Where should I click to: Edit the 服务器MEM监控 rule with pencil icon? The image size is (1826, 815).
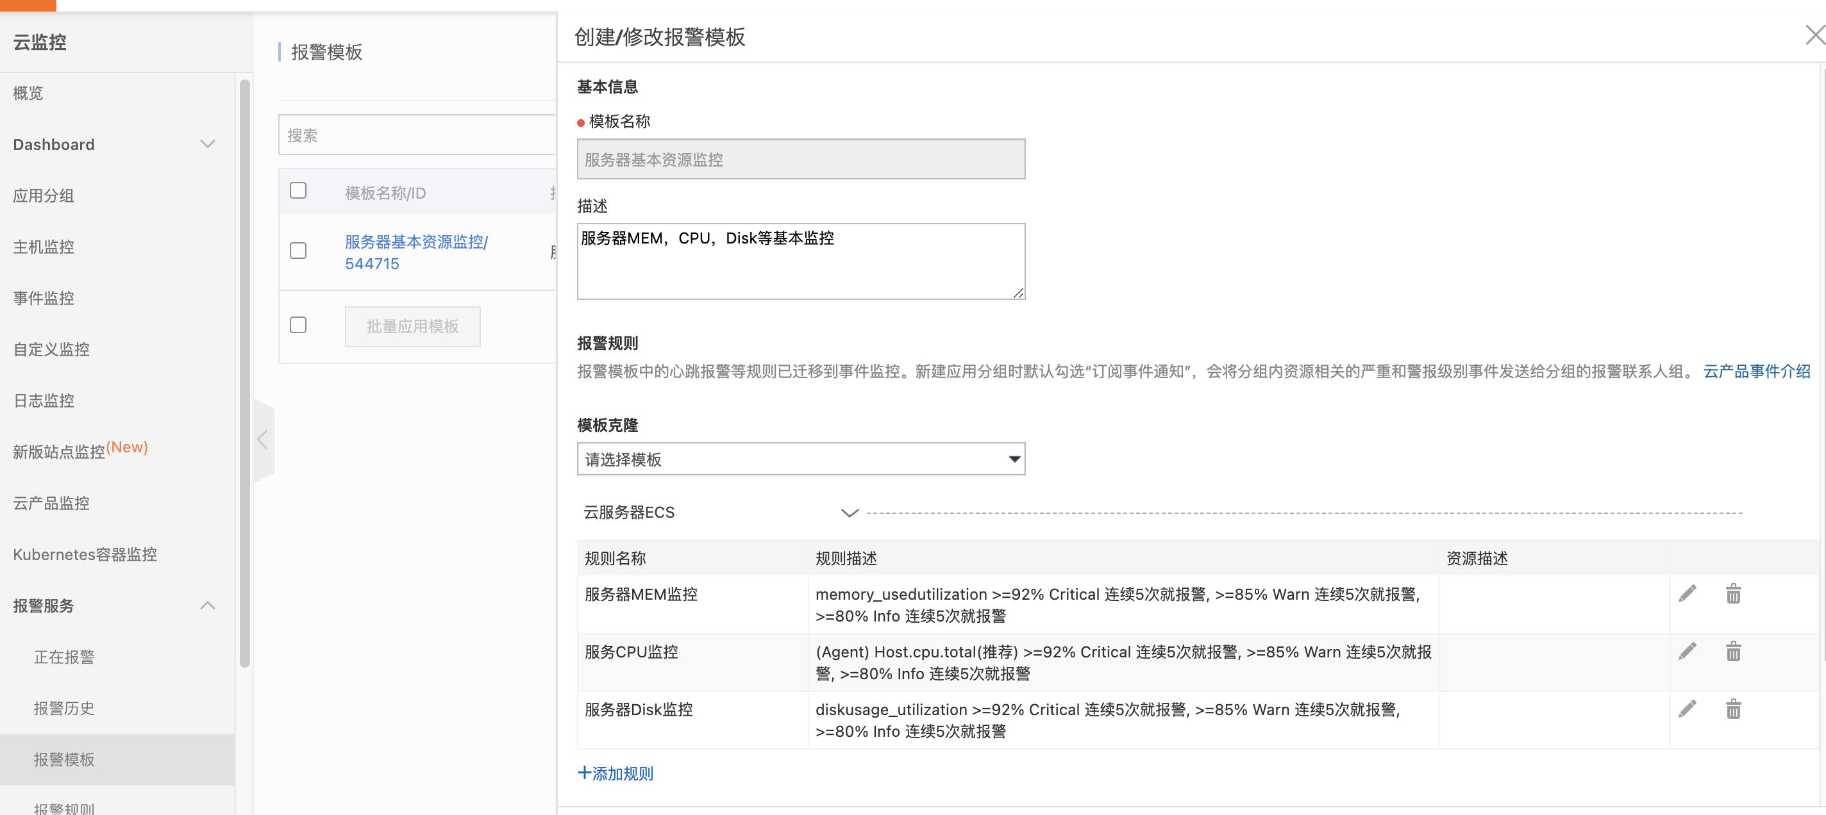pyautogui.click(x=1687, y=593)
